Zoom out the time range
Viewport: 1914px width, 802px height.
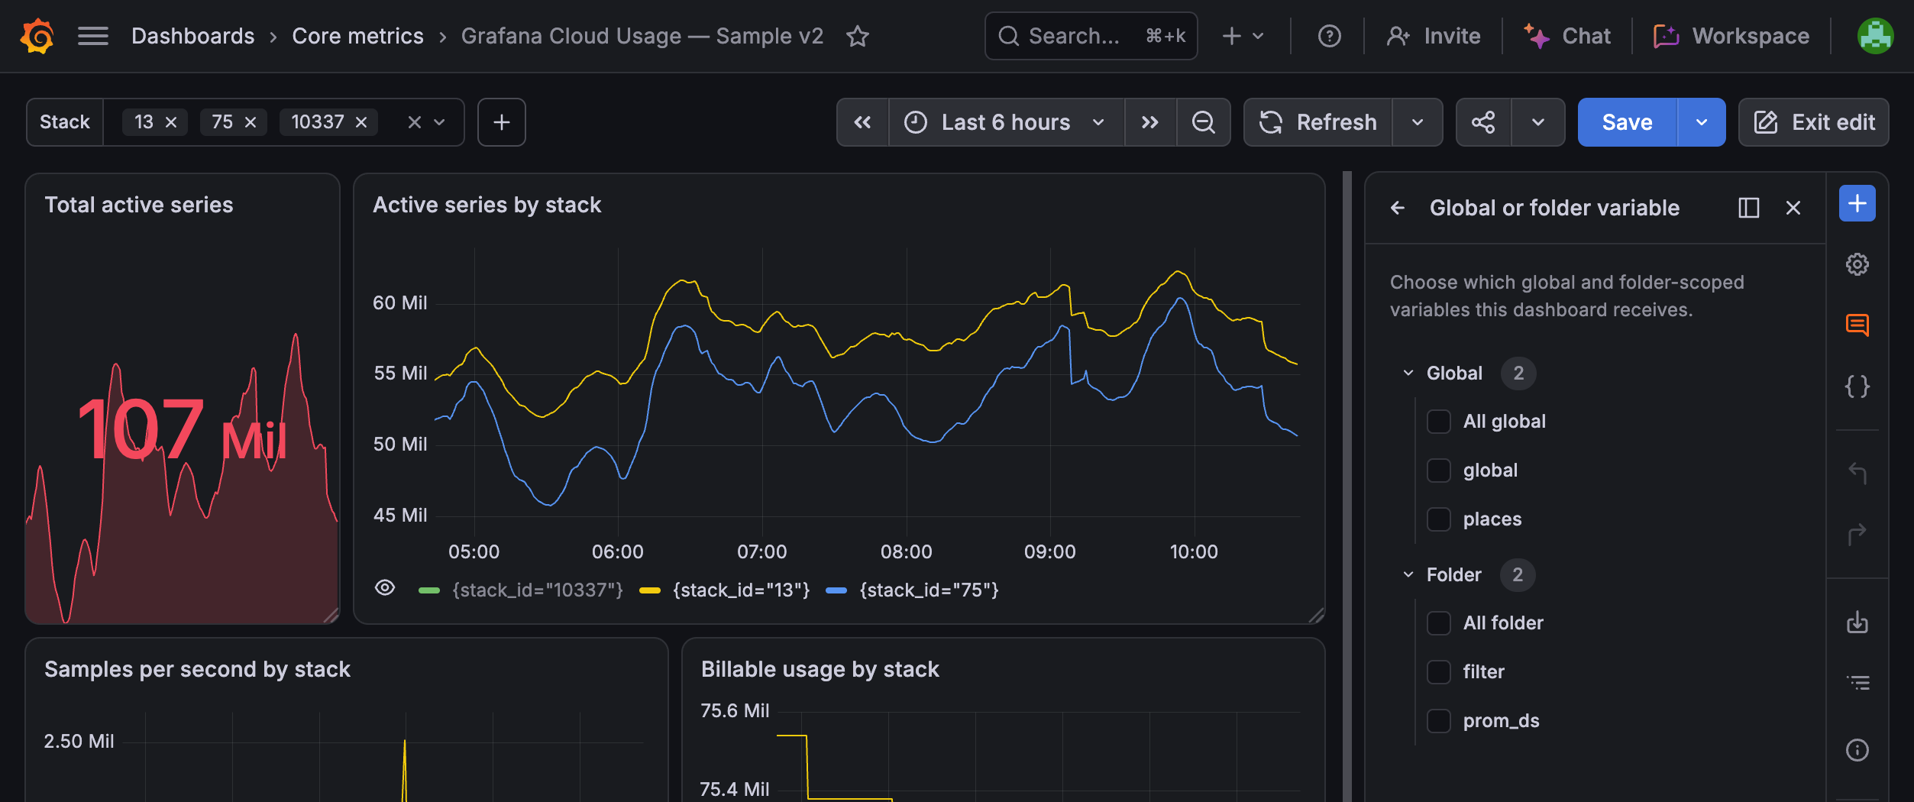click(x=1204, y=122)
